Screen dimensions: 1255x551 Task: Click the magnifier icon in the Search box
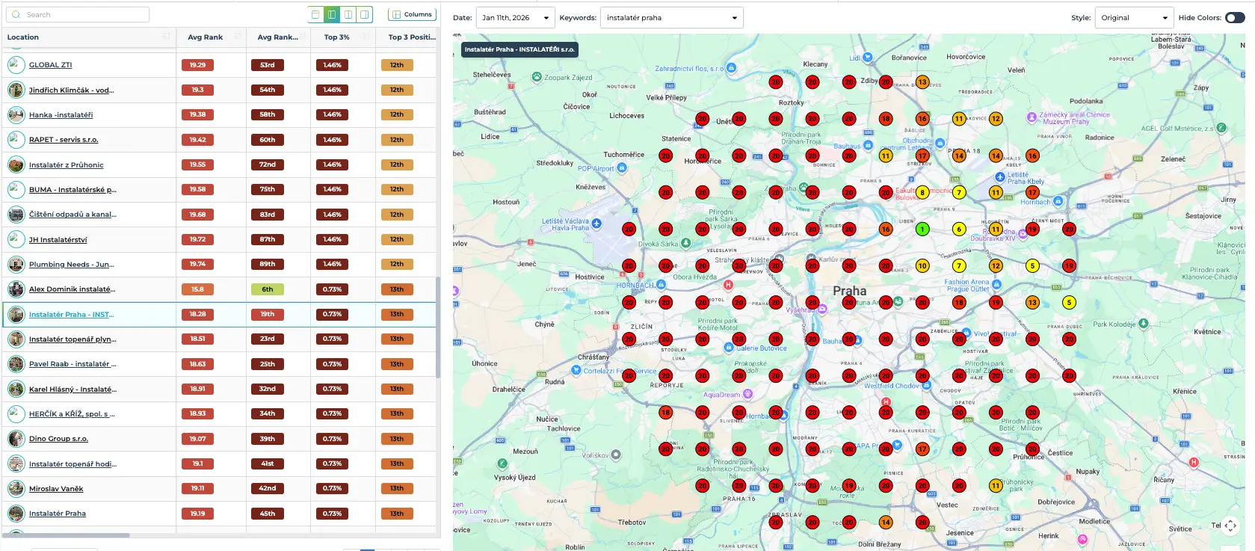click(x=16, y=15)
